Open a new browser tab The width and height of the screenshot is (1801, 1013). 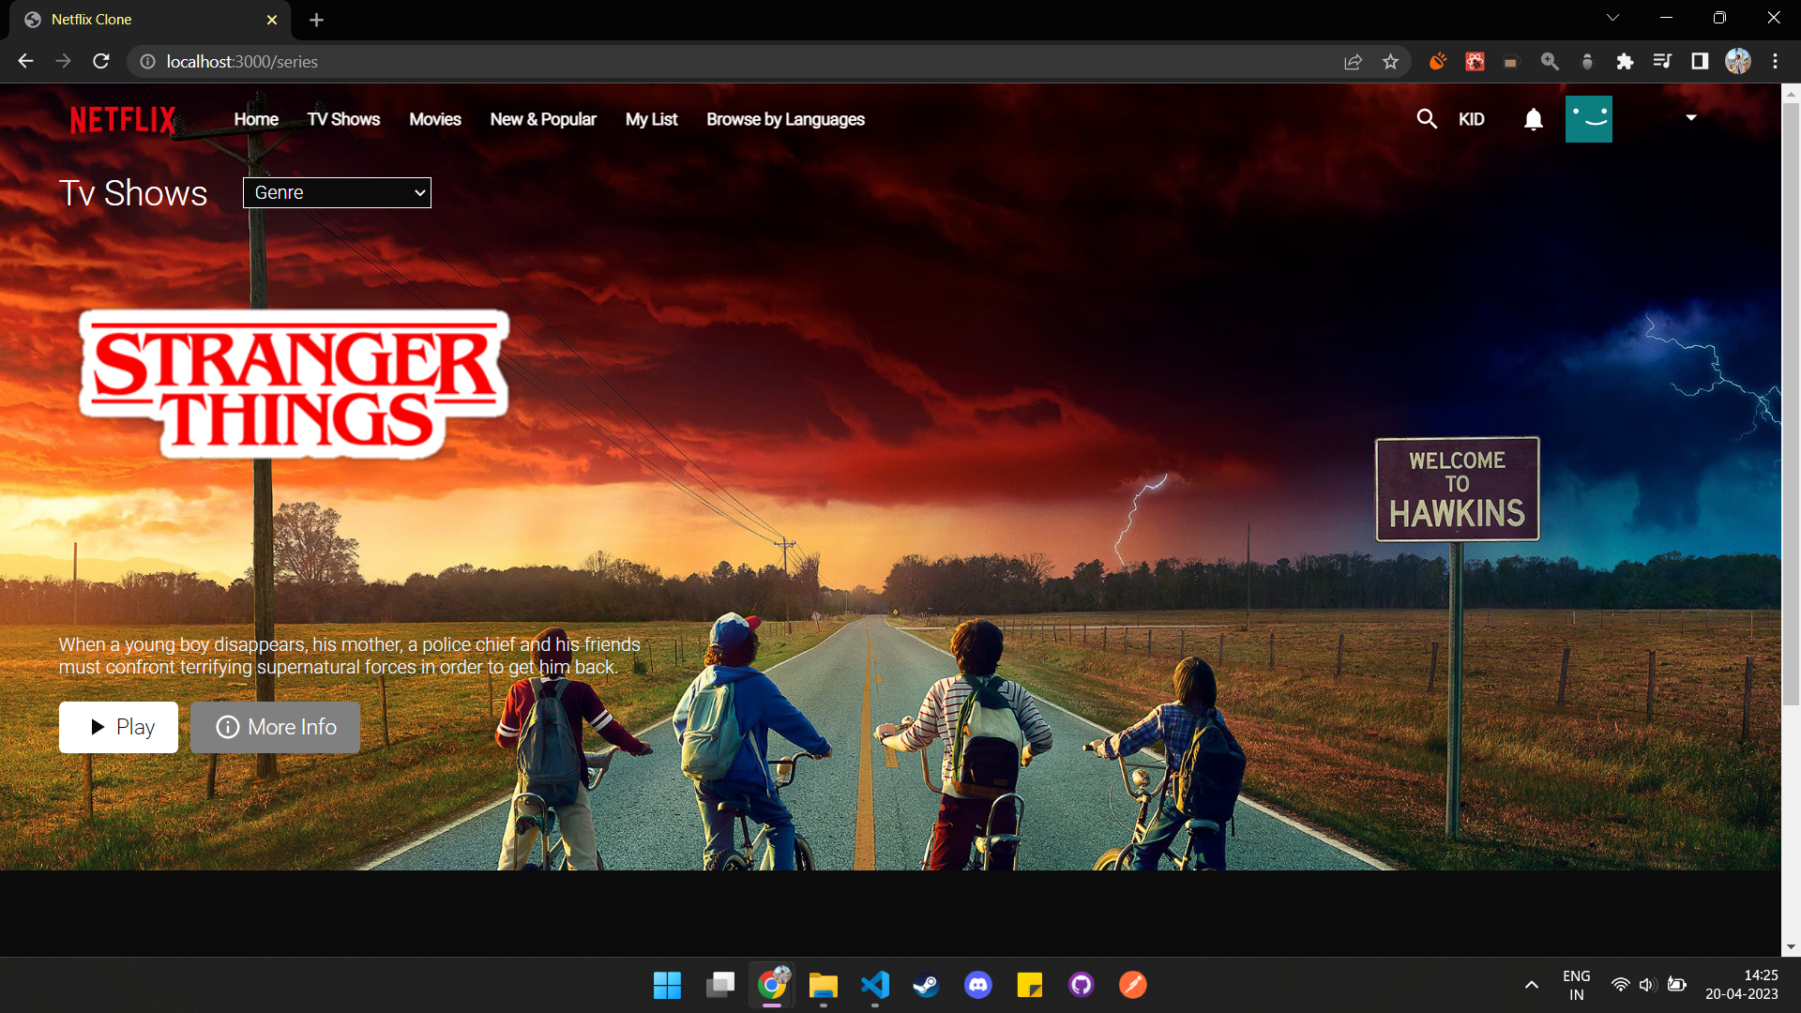pos(317,20)
